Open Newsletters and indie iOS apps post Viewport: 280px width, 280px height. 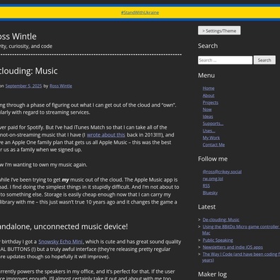(233, 247)
